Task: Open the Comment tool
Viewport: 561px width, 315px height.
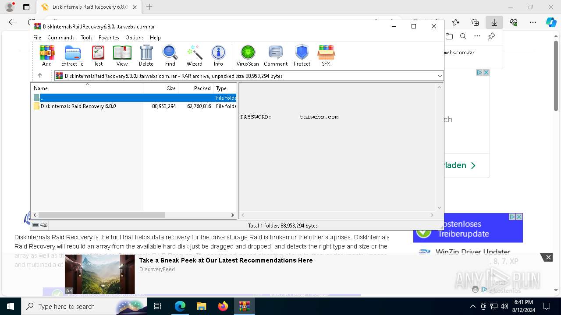Action: tap(276, 56)
